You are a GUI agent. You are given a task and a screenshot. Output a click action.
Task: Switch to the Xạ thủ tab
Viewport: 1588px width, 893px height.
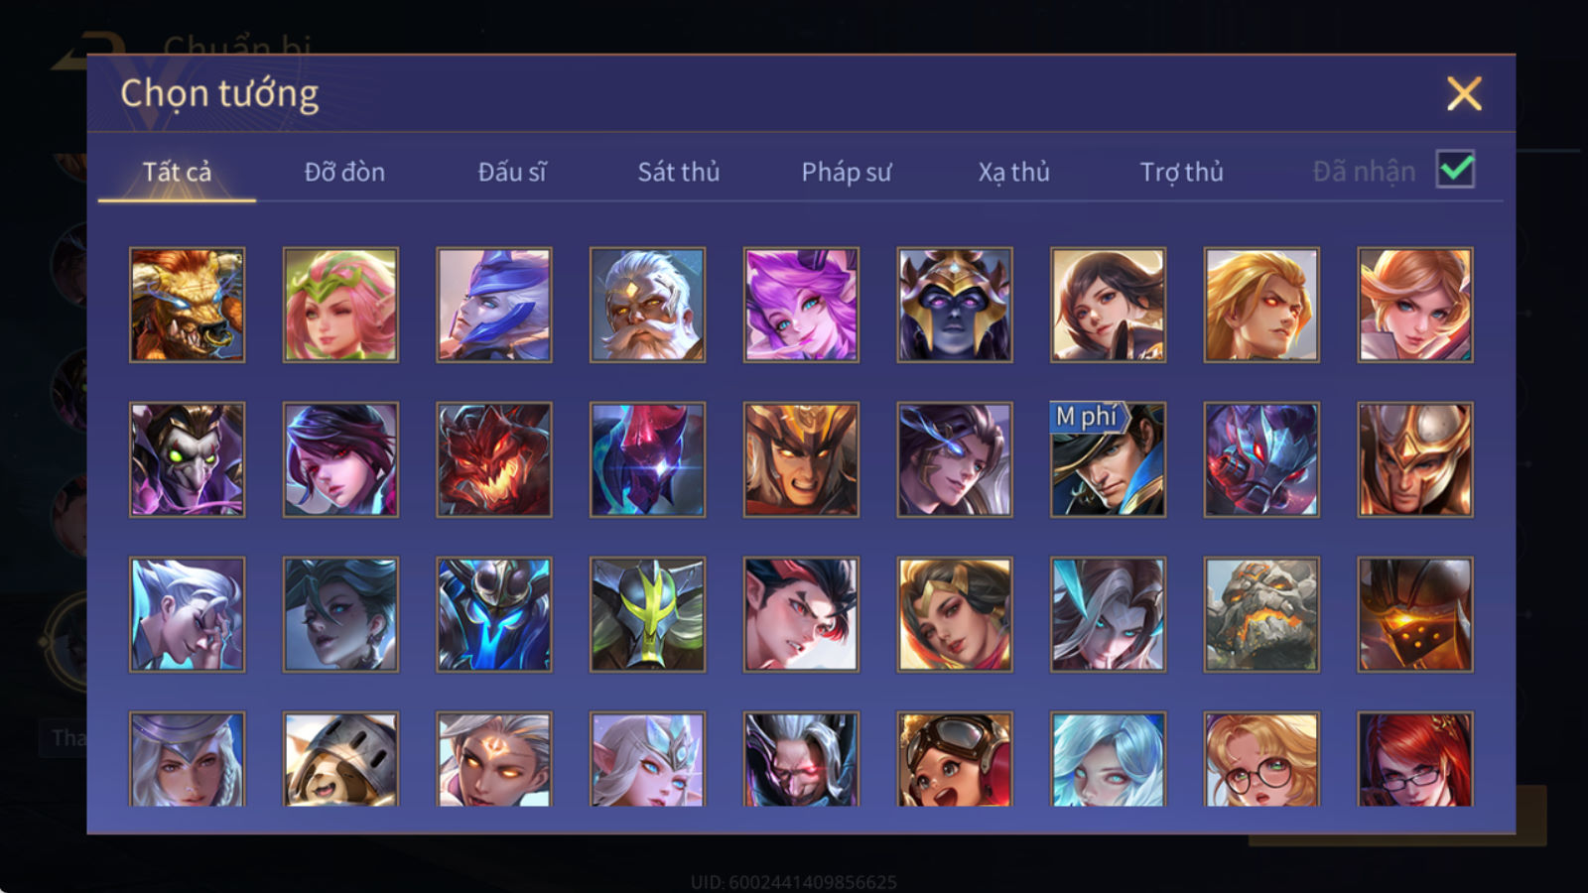(1013, 172)
